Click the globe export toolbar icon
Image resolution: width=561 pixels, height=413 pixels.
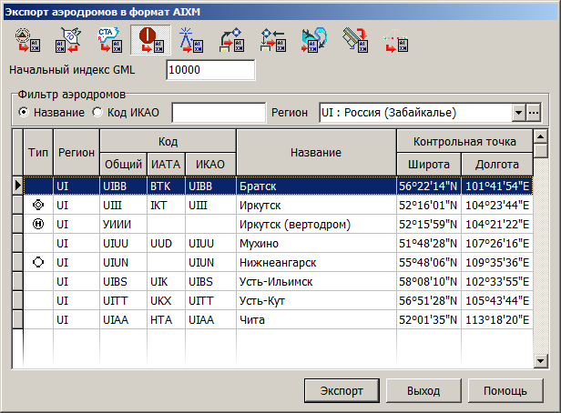point(312,40)
